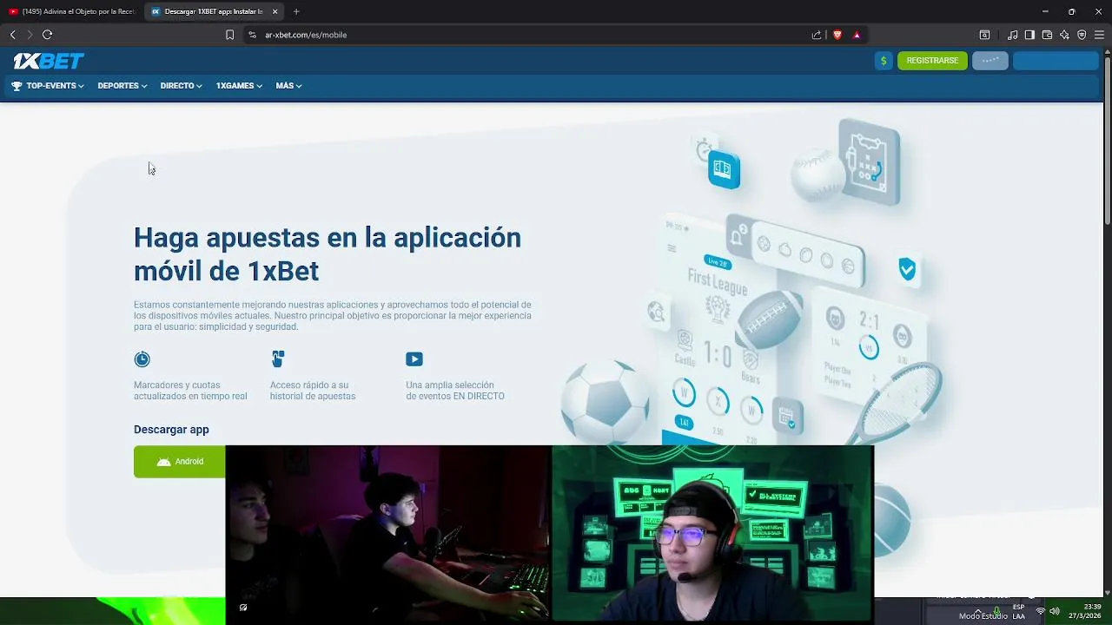Click the 1XBET logo
Viewport: 1112px width, 625px height.
click(49, 61)
